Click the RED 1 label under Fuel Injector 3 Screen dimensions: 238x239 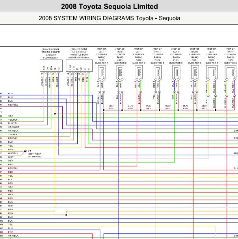click(x=136, y=84)
